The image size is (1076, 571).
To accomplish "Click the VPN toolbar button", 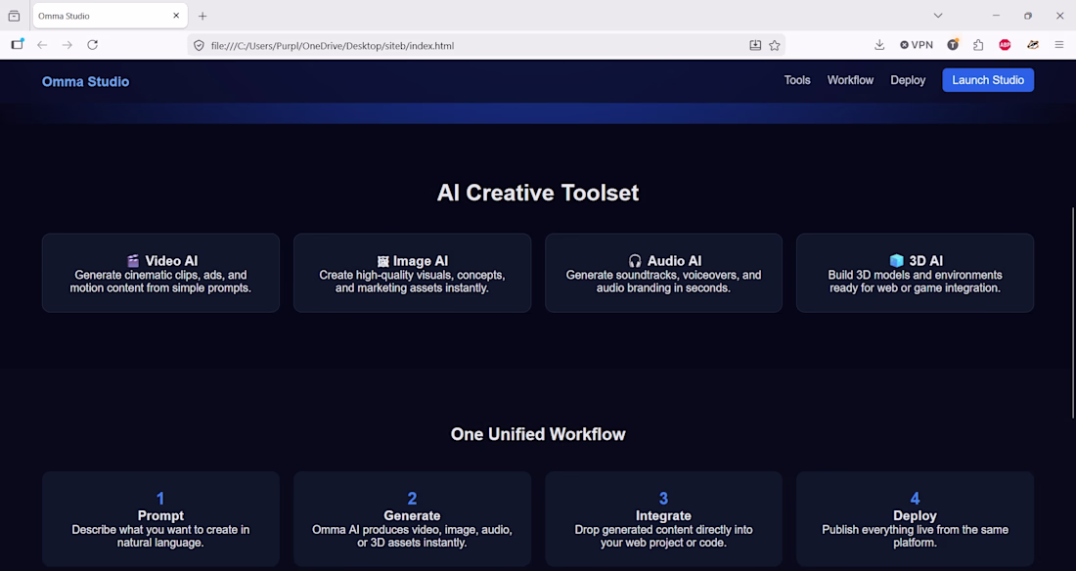I will (917, 45).
